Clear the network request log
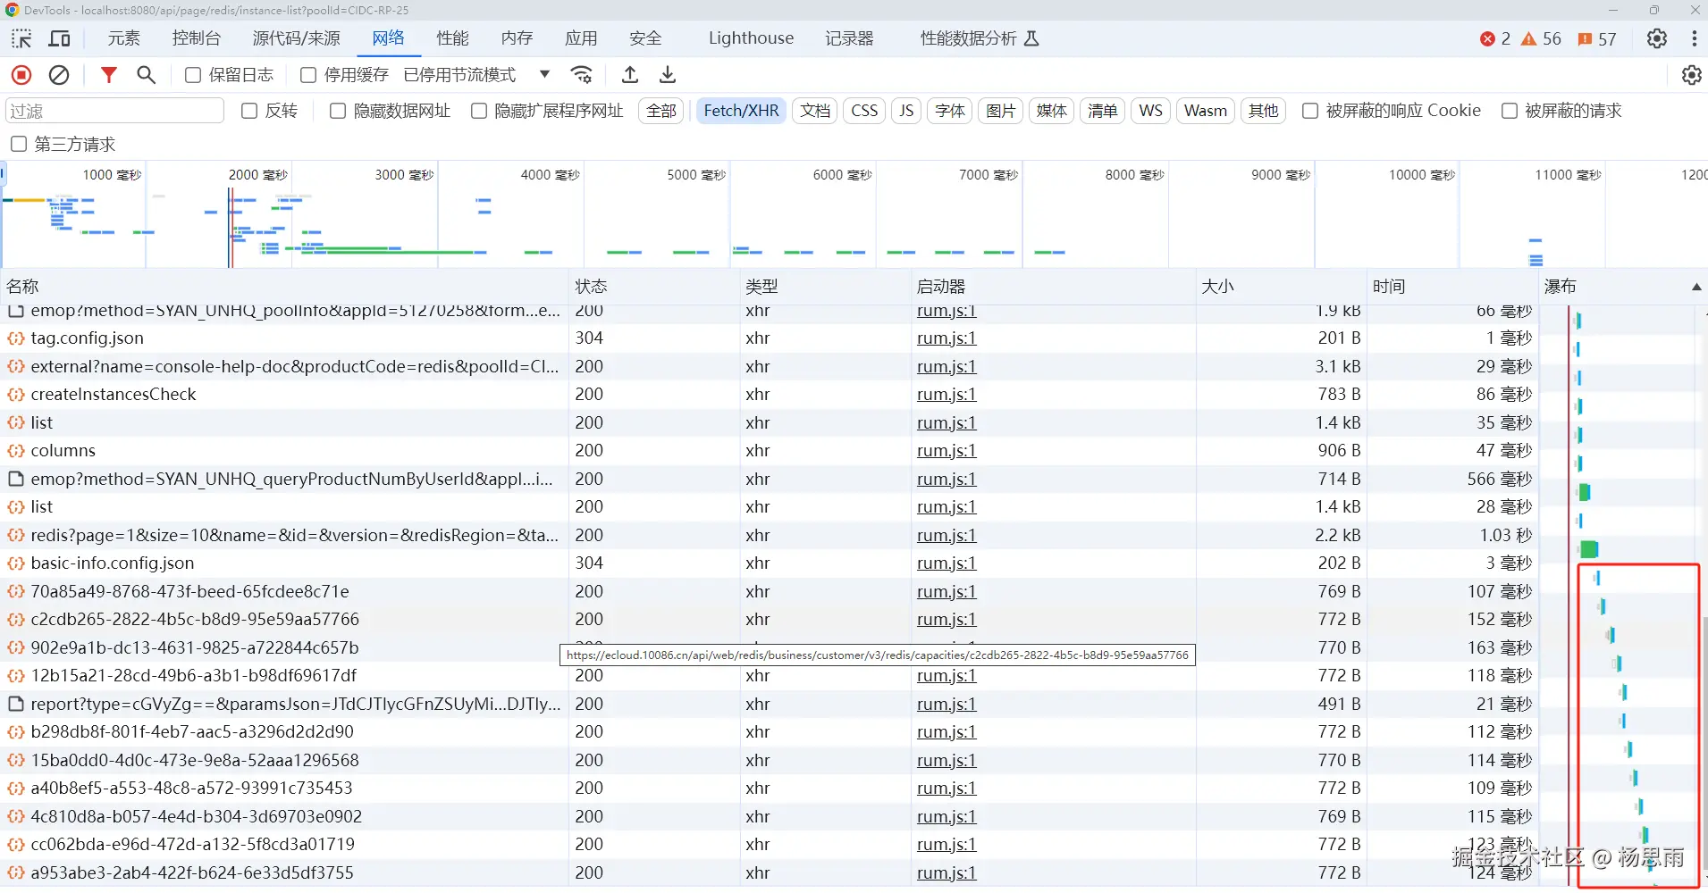The image size is (1708, 893). click(58, 75)
